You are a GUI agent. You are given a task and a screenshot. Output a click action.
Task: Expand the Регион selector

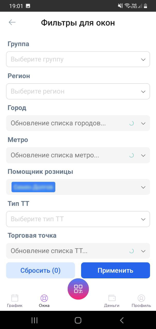pos(78,91)
